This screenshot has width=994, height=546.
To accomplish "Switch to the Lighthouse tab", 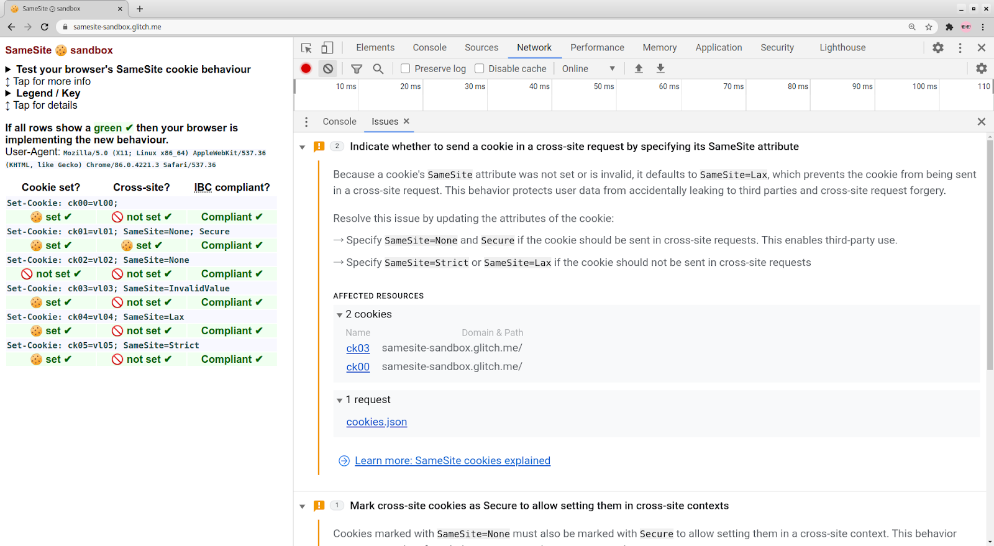I will coord(842,48).
